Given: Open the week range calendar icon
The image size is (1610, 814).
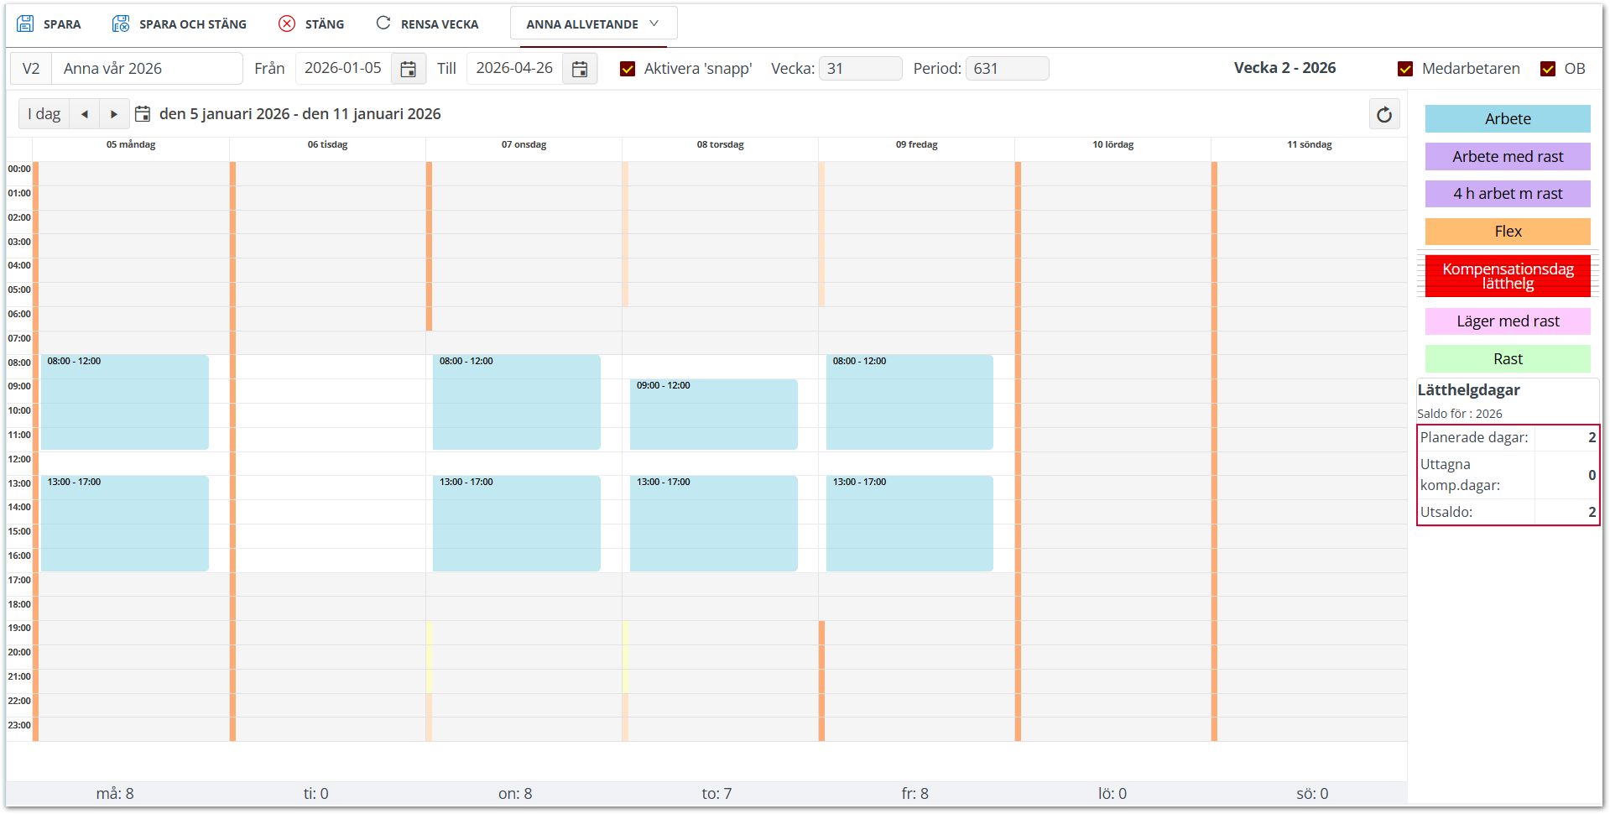Looking at the screenshot, I should pos(143,114).
